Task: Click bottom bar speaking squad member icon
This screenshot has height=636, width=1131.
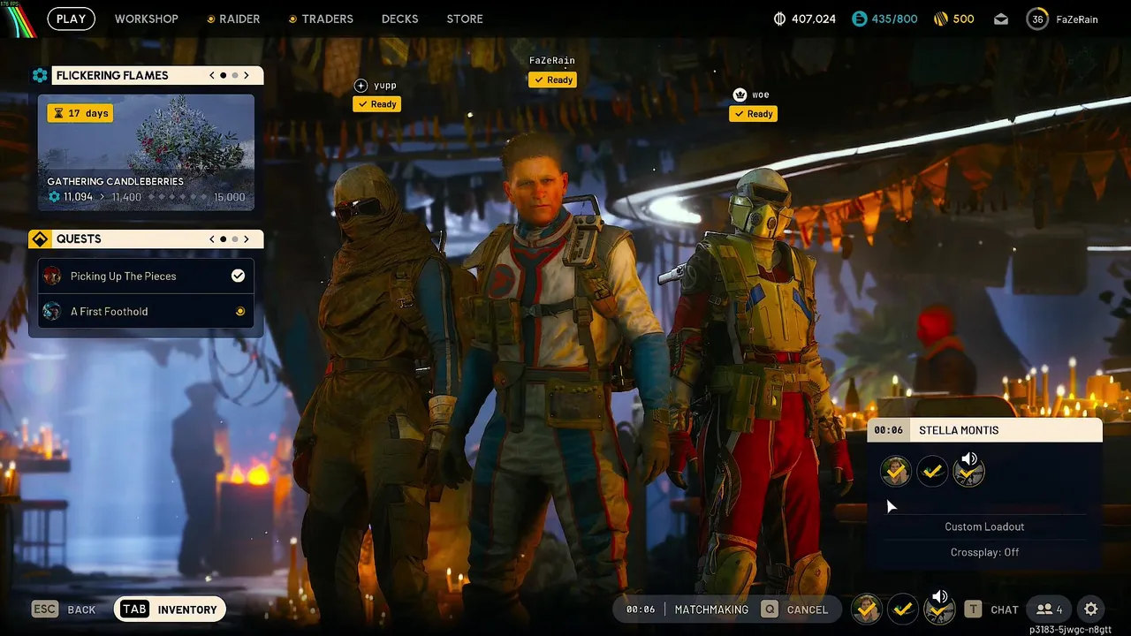Action: 939,609
